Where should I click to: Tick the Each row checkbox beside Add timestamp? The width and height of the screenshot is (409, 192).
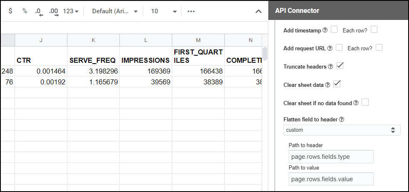[x=374, y=30]
